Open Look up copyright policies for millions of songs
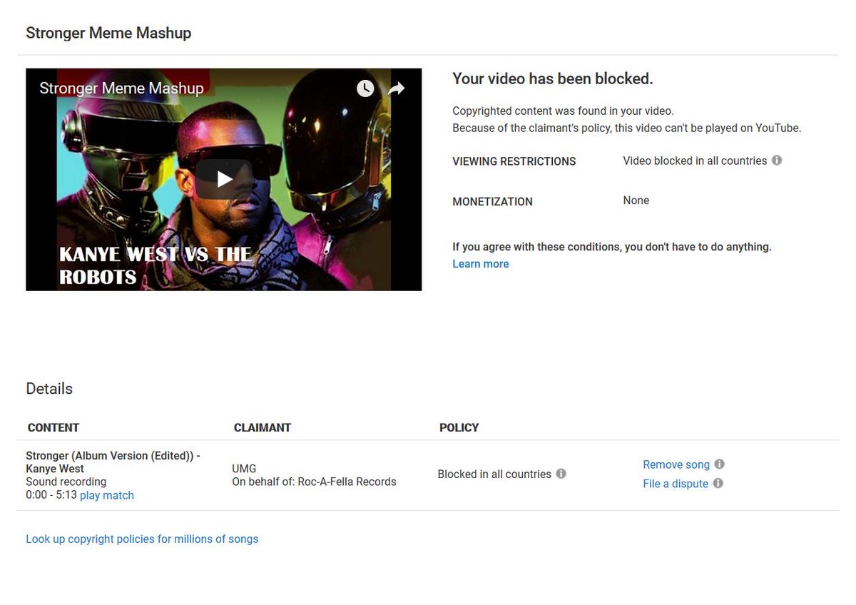Viewport: 856px width, 605px height. [x=142, y=539]
